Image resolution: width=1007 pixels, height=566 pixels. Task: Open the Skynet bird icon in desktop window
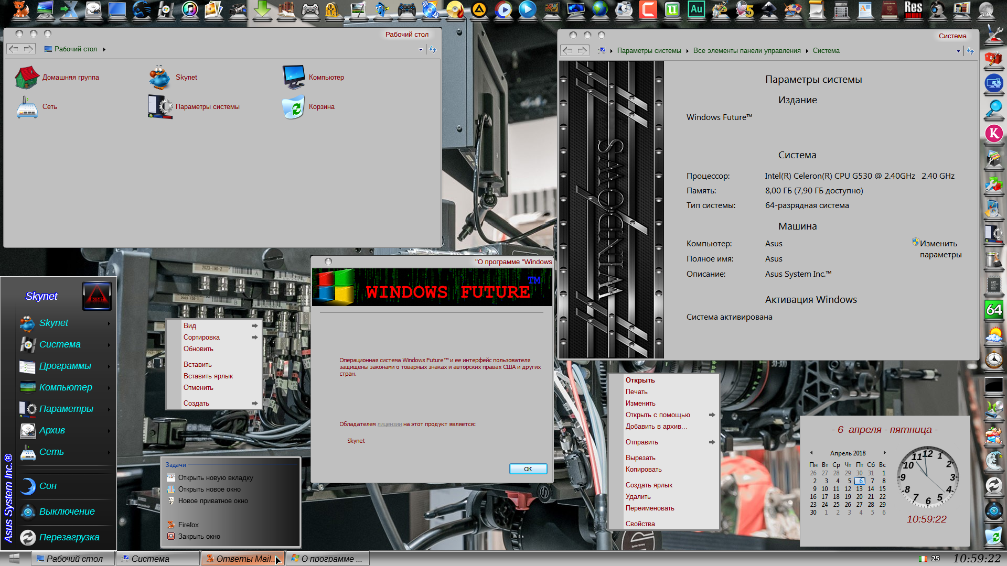coord(173,77)
